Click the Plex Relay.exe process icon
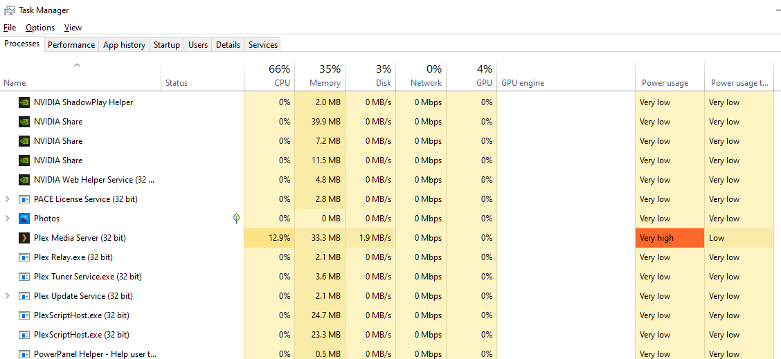This screenshot has height=359, width=781. [x=24, y=257]
